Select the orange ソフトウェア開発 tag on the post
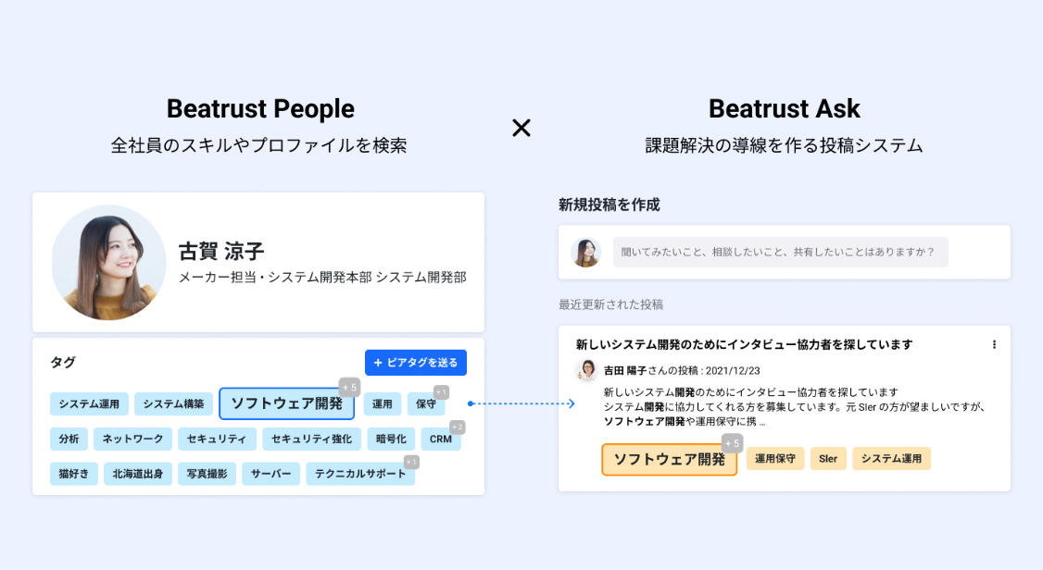The height and width of the screenshot is (570, 1043). tap(669, 459)
